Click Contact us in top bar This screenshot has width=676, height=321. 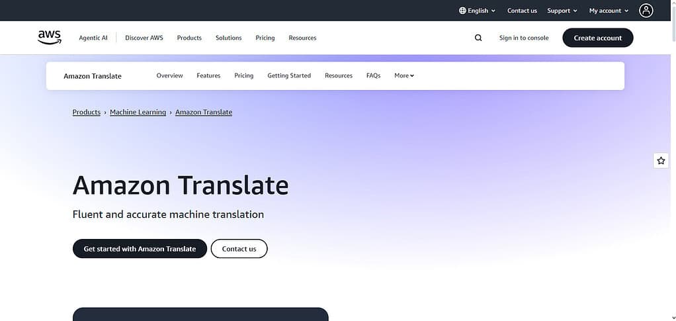(522, 11)
